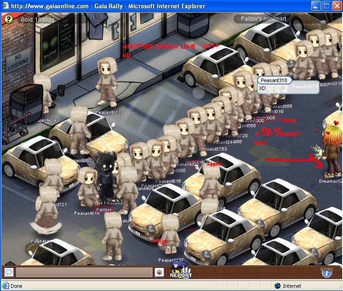Select the Peasant013 name label

[108, 112]
